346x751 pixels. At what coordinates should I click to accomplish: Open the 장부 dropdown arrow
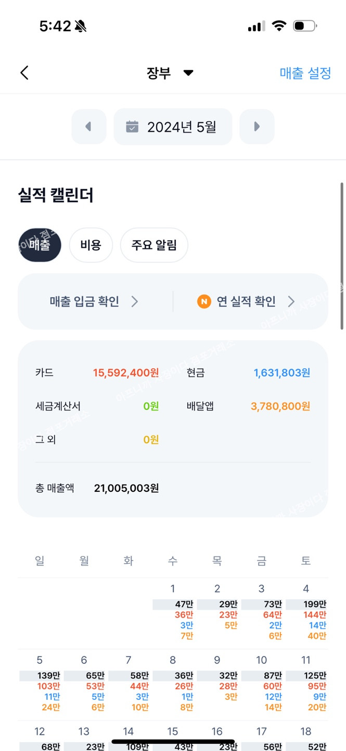pos(188,73)
